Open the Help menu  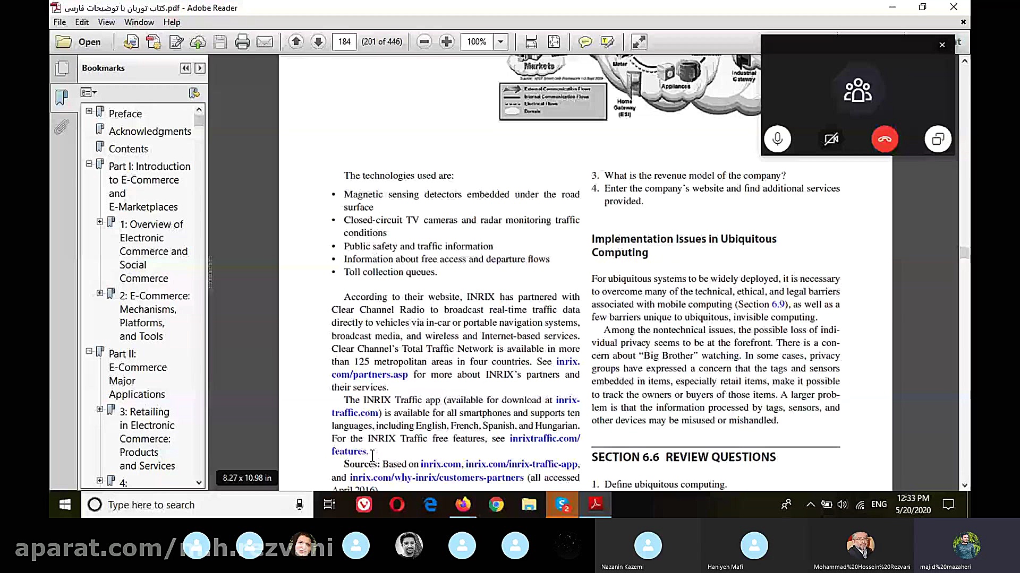click(172, 22)
